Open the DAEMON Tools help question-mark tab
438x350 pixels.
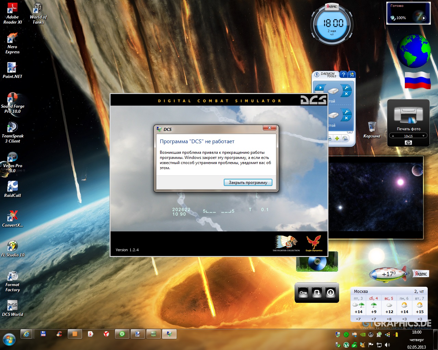tap(344, 75)
